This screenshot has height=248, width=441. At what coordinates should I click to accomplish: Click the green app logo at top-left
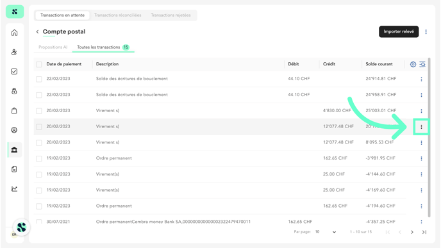click(x=15, y=12)
